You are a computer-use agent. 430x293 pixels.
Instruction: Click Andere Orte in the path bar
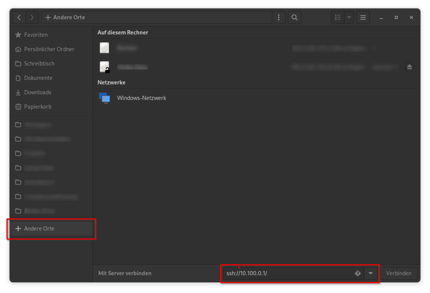point(65,18)
